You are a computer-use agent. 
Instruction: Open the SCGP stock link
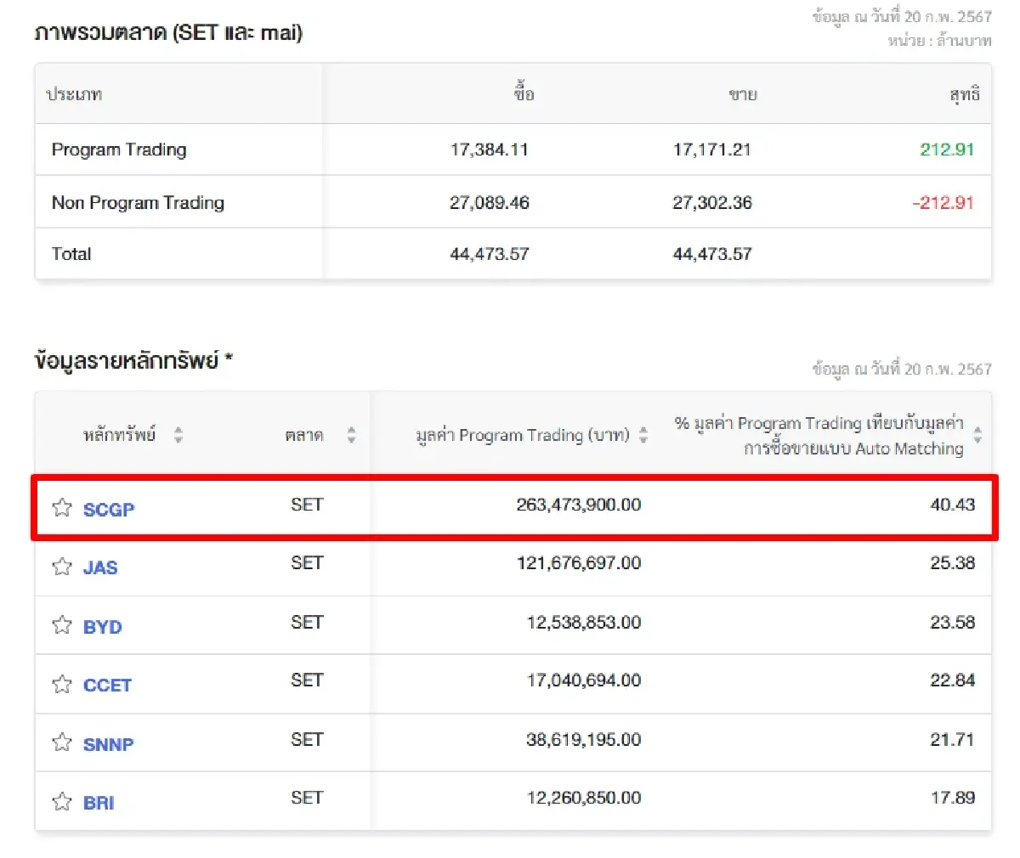tap(110, 509)
